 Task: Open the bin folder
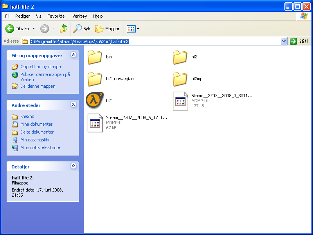[x=95, y=57]
